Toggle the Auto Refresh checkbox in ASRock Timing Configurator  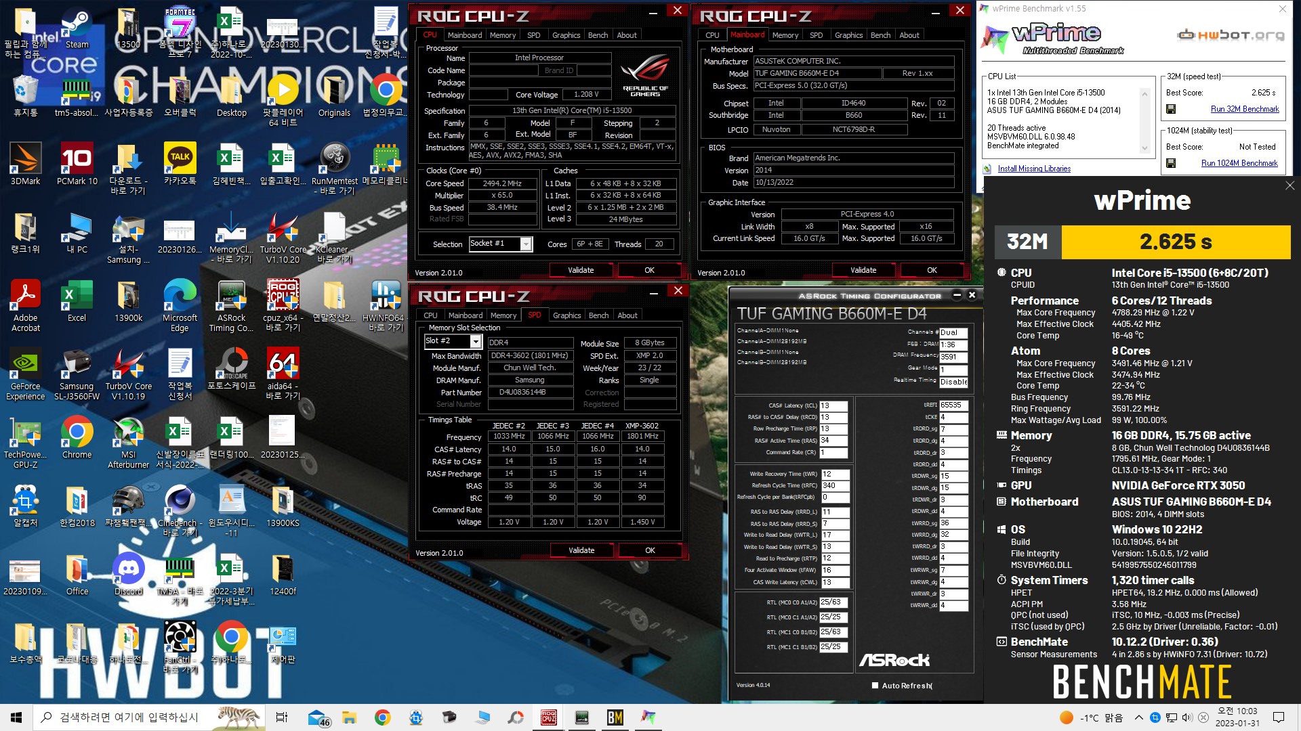pos(875,686)
